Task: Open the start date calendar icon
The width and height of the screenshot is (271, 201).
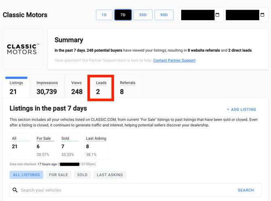Action: point(218,15)
